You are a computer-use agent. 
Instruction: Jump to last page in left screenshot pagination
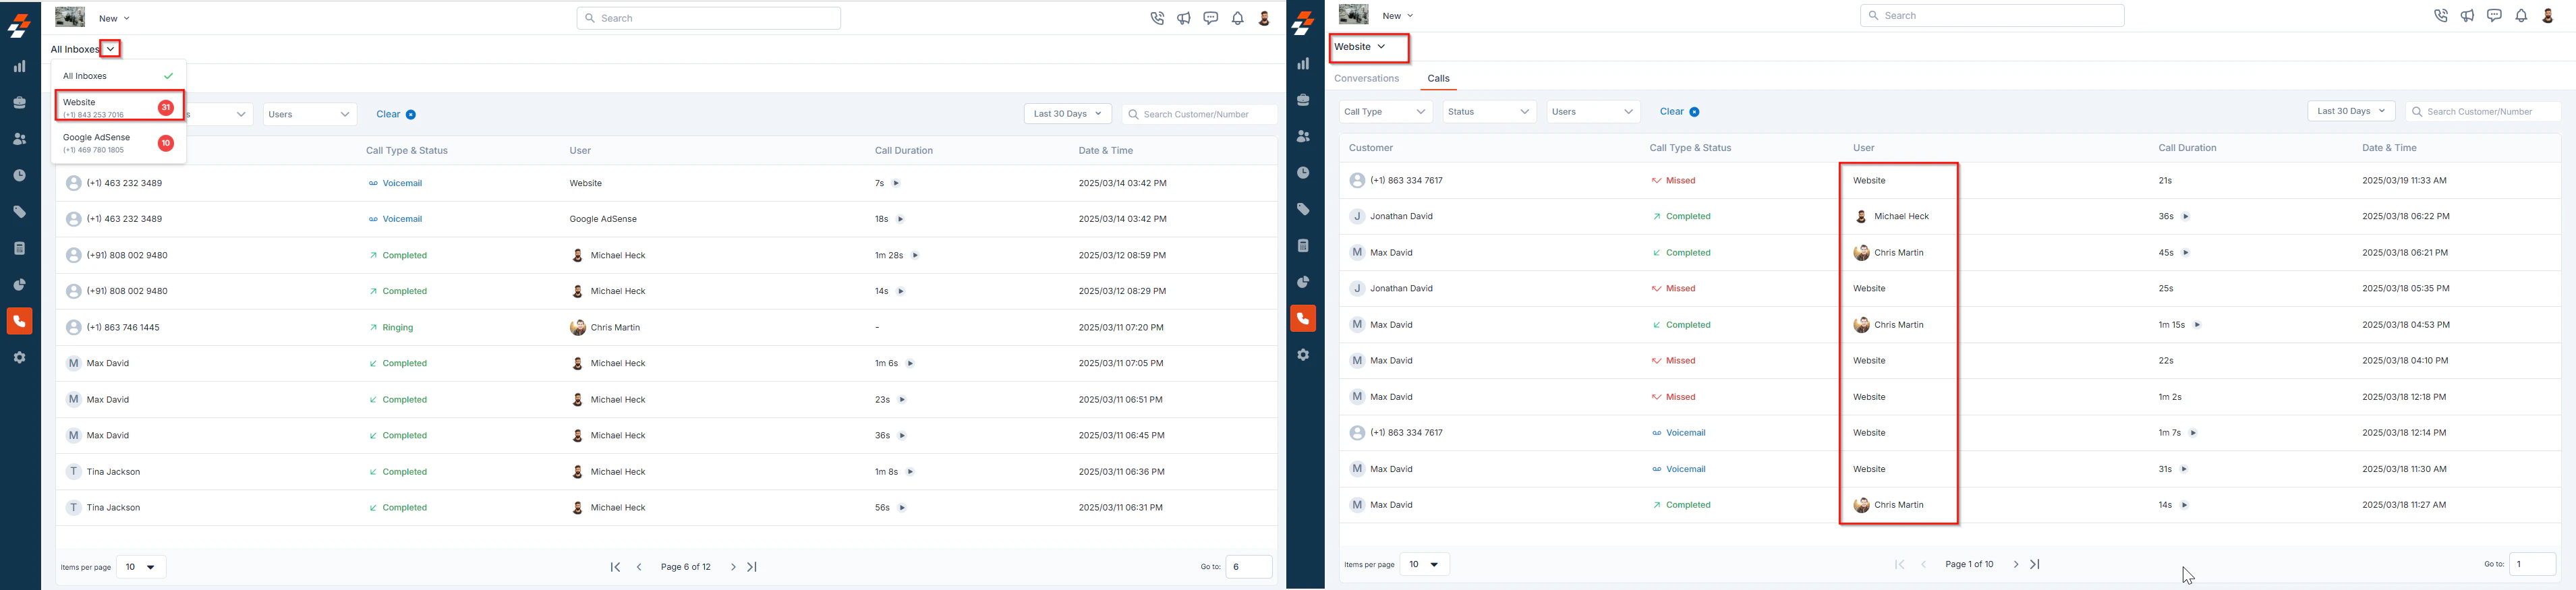(x=752, y=567)
